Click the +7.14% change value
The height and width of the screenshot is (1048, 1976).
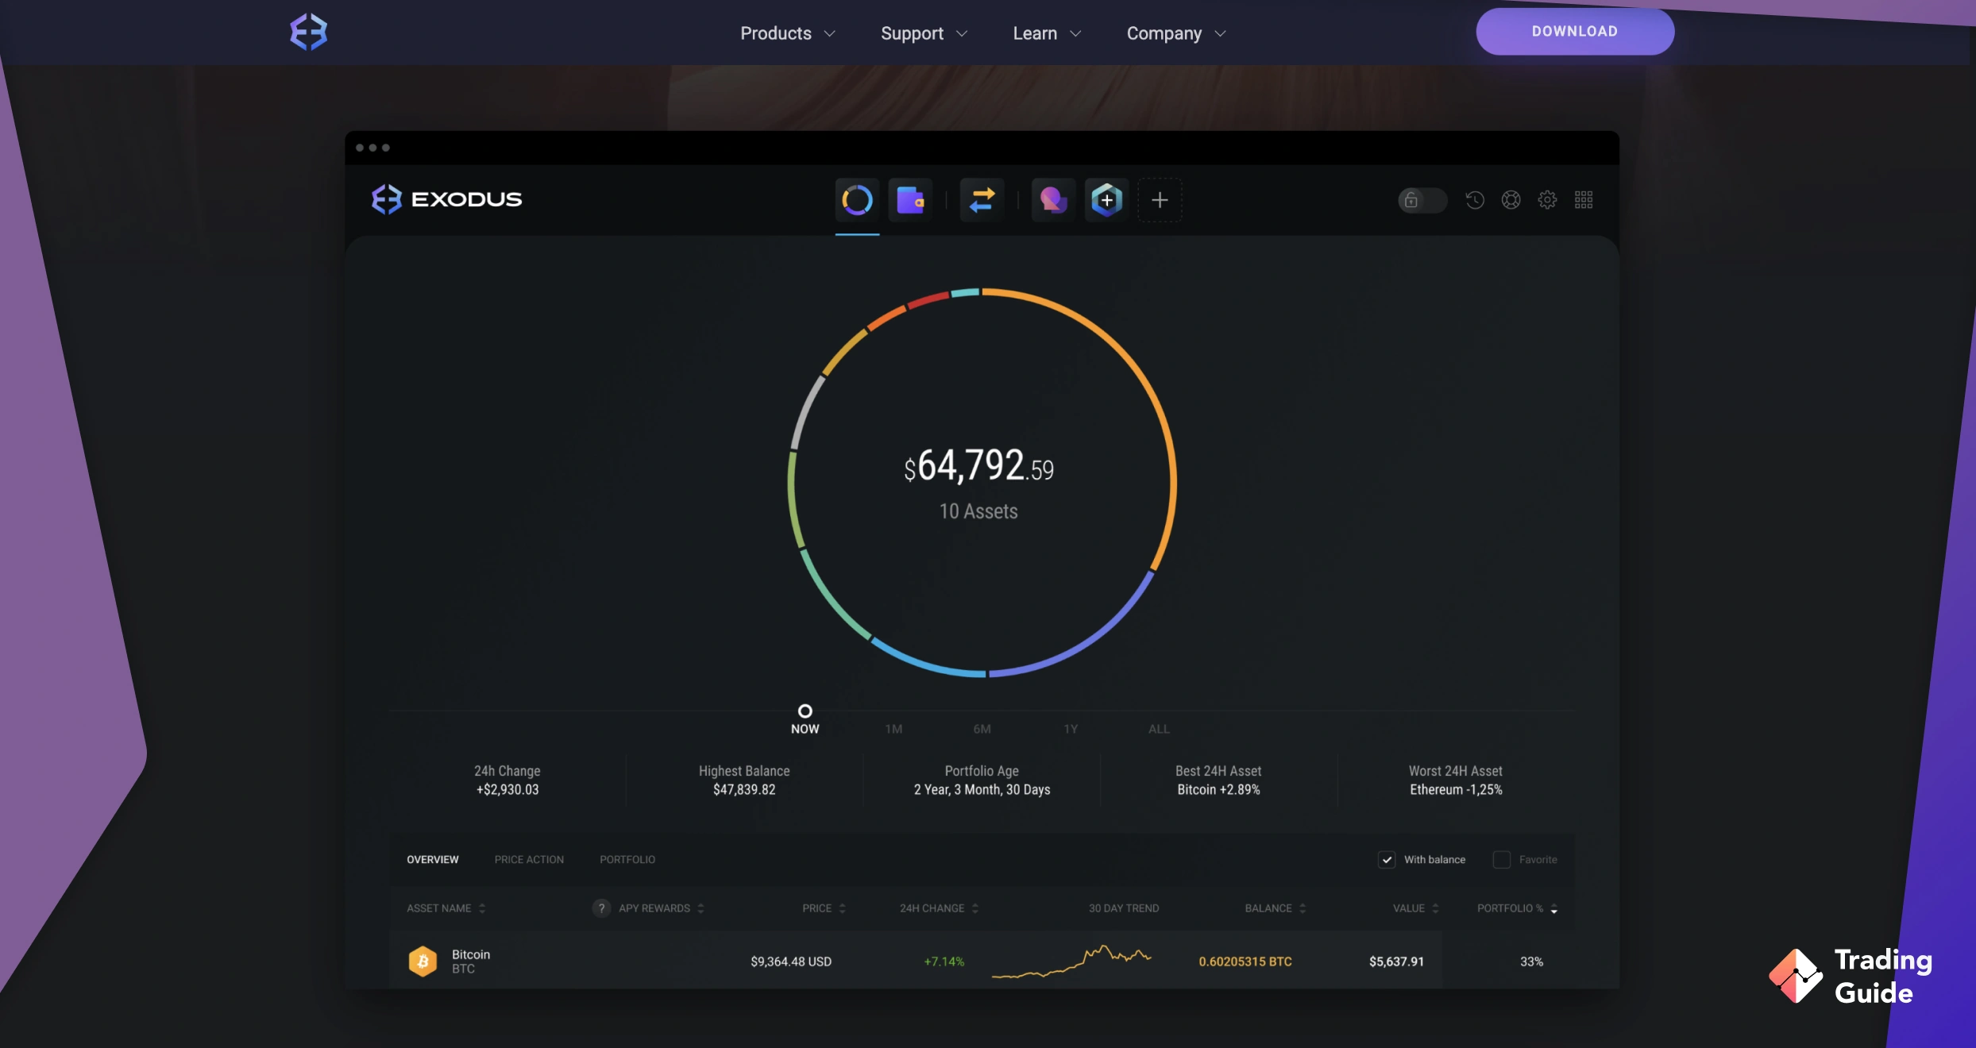tap(944, 961)
